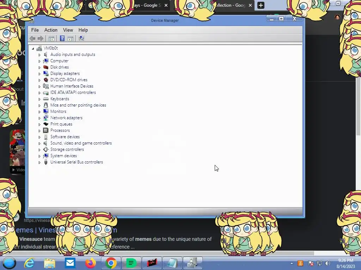Screen dimensions: 361x270
Task: Open the Mail app on the taskbar
Action: [x=70, y=263]
